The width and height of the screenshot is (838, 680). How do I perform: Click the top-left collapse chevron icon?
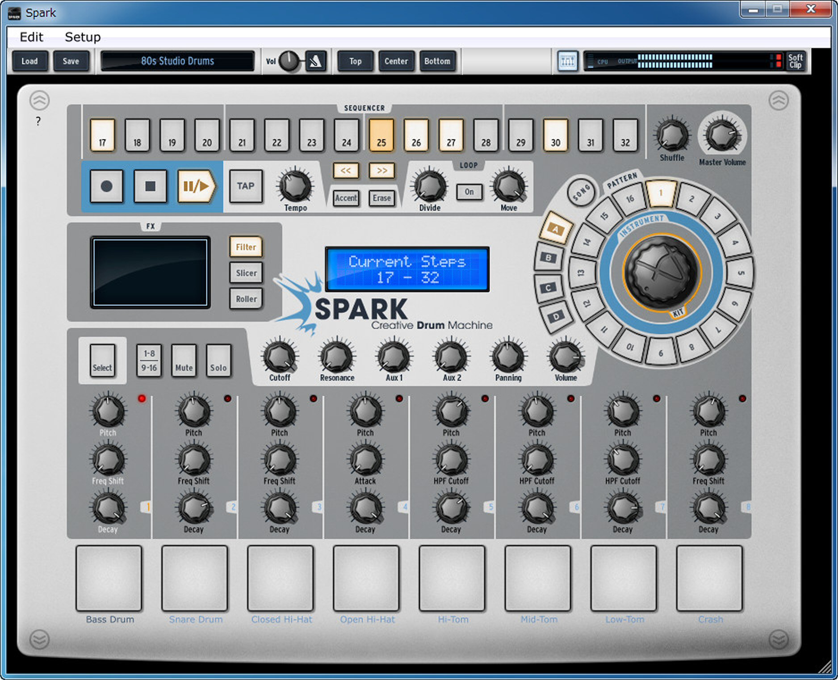(x=39, y=101)
